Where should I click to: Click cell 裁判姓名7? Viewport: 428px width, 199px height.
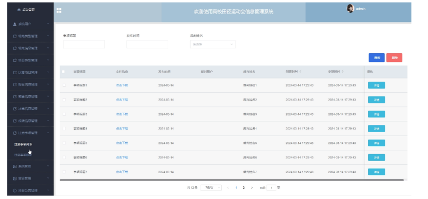coord(250,172)
